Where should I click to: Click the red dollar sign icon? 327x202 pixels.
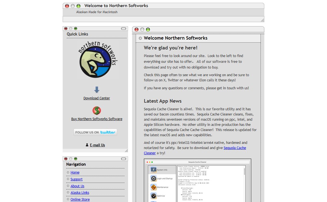point(97,111)
